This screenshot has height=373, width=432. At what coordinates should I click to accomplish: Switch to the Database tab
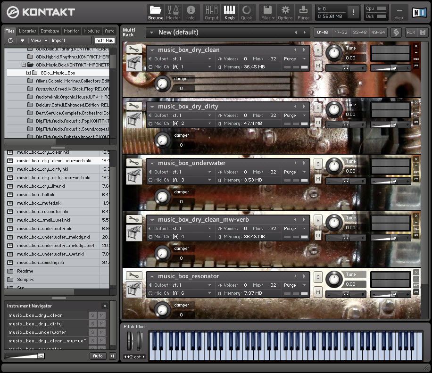coord(50,31)
